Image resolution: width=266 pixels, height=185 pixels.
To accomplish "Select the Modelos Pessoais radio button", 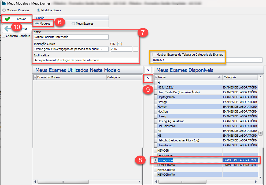I will tap(4, 10).
